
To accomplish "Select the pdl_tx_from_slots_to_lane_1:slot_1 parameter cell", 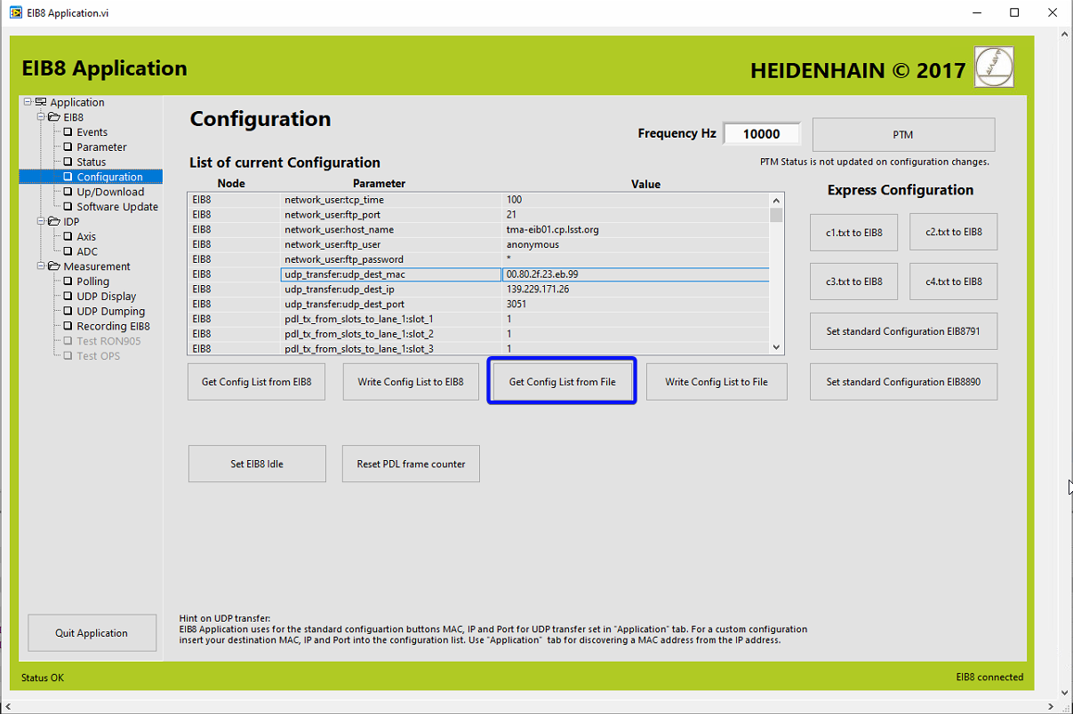I will [391, 319].
